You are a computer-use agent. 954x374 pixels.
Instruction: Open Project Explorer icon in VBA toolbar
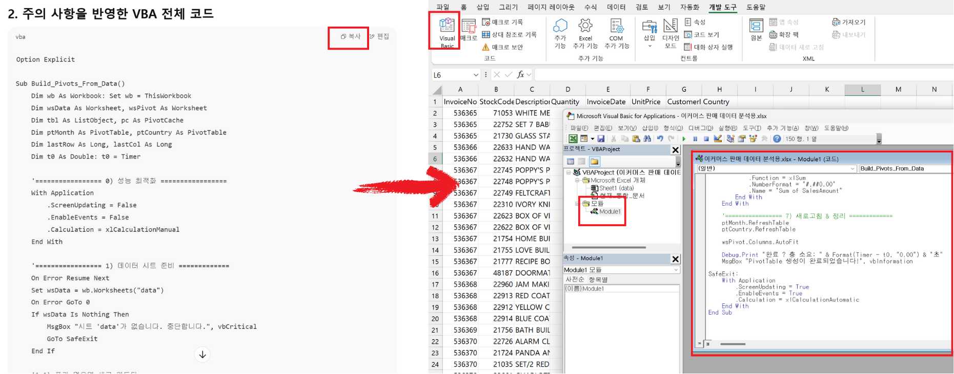click(730, 139)
